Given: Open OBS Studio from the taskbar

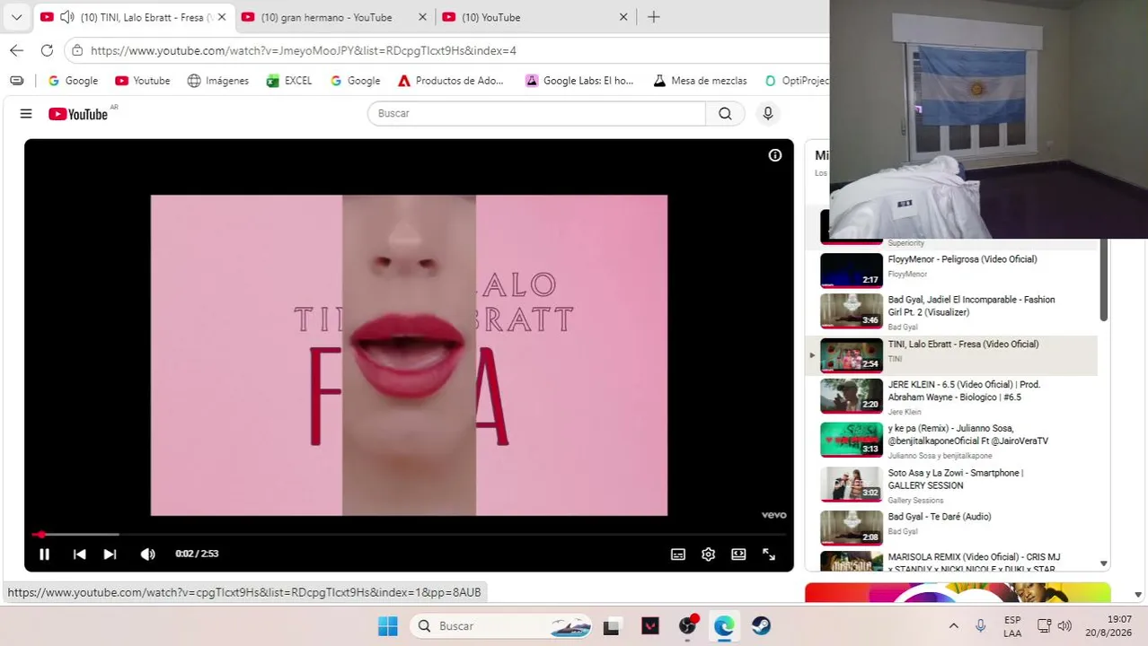Looking at the screenshot, I should [688, 626].
